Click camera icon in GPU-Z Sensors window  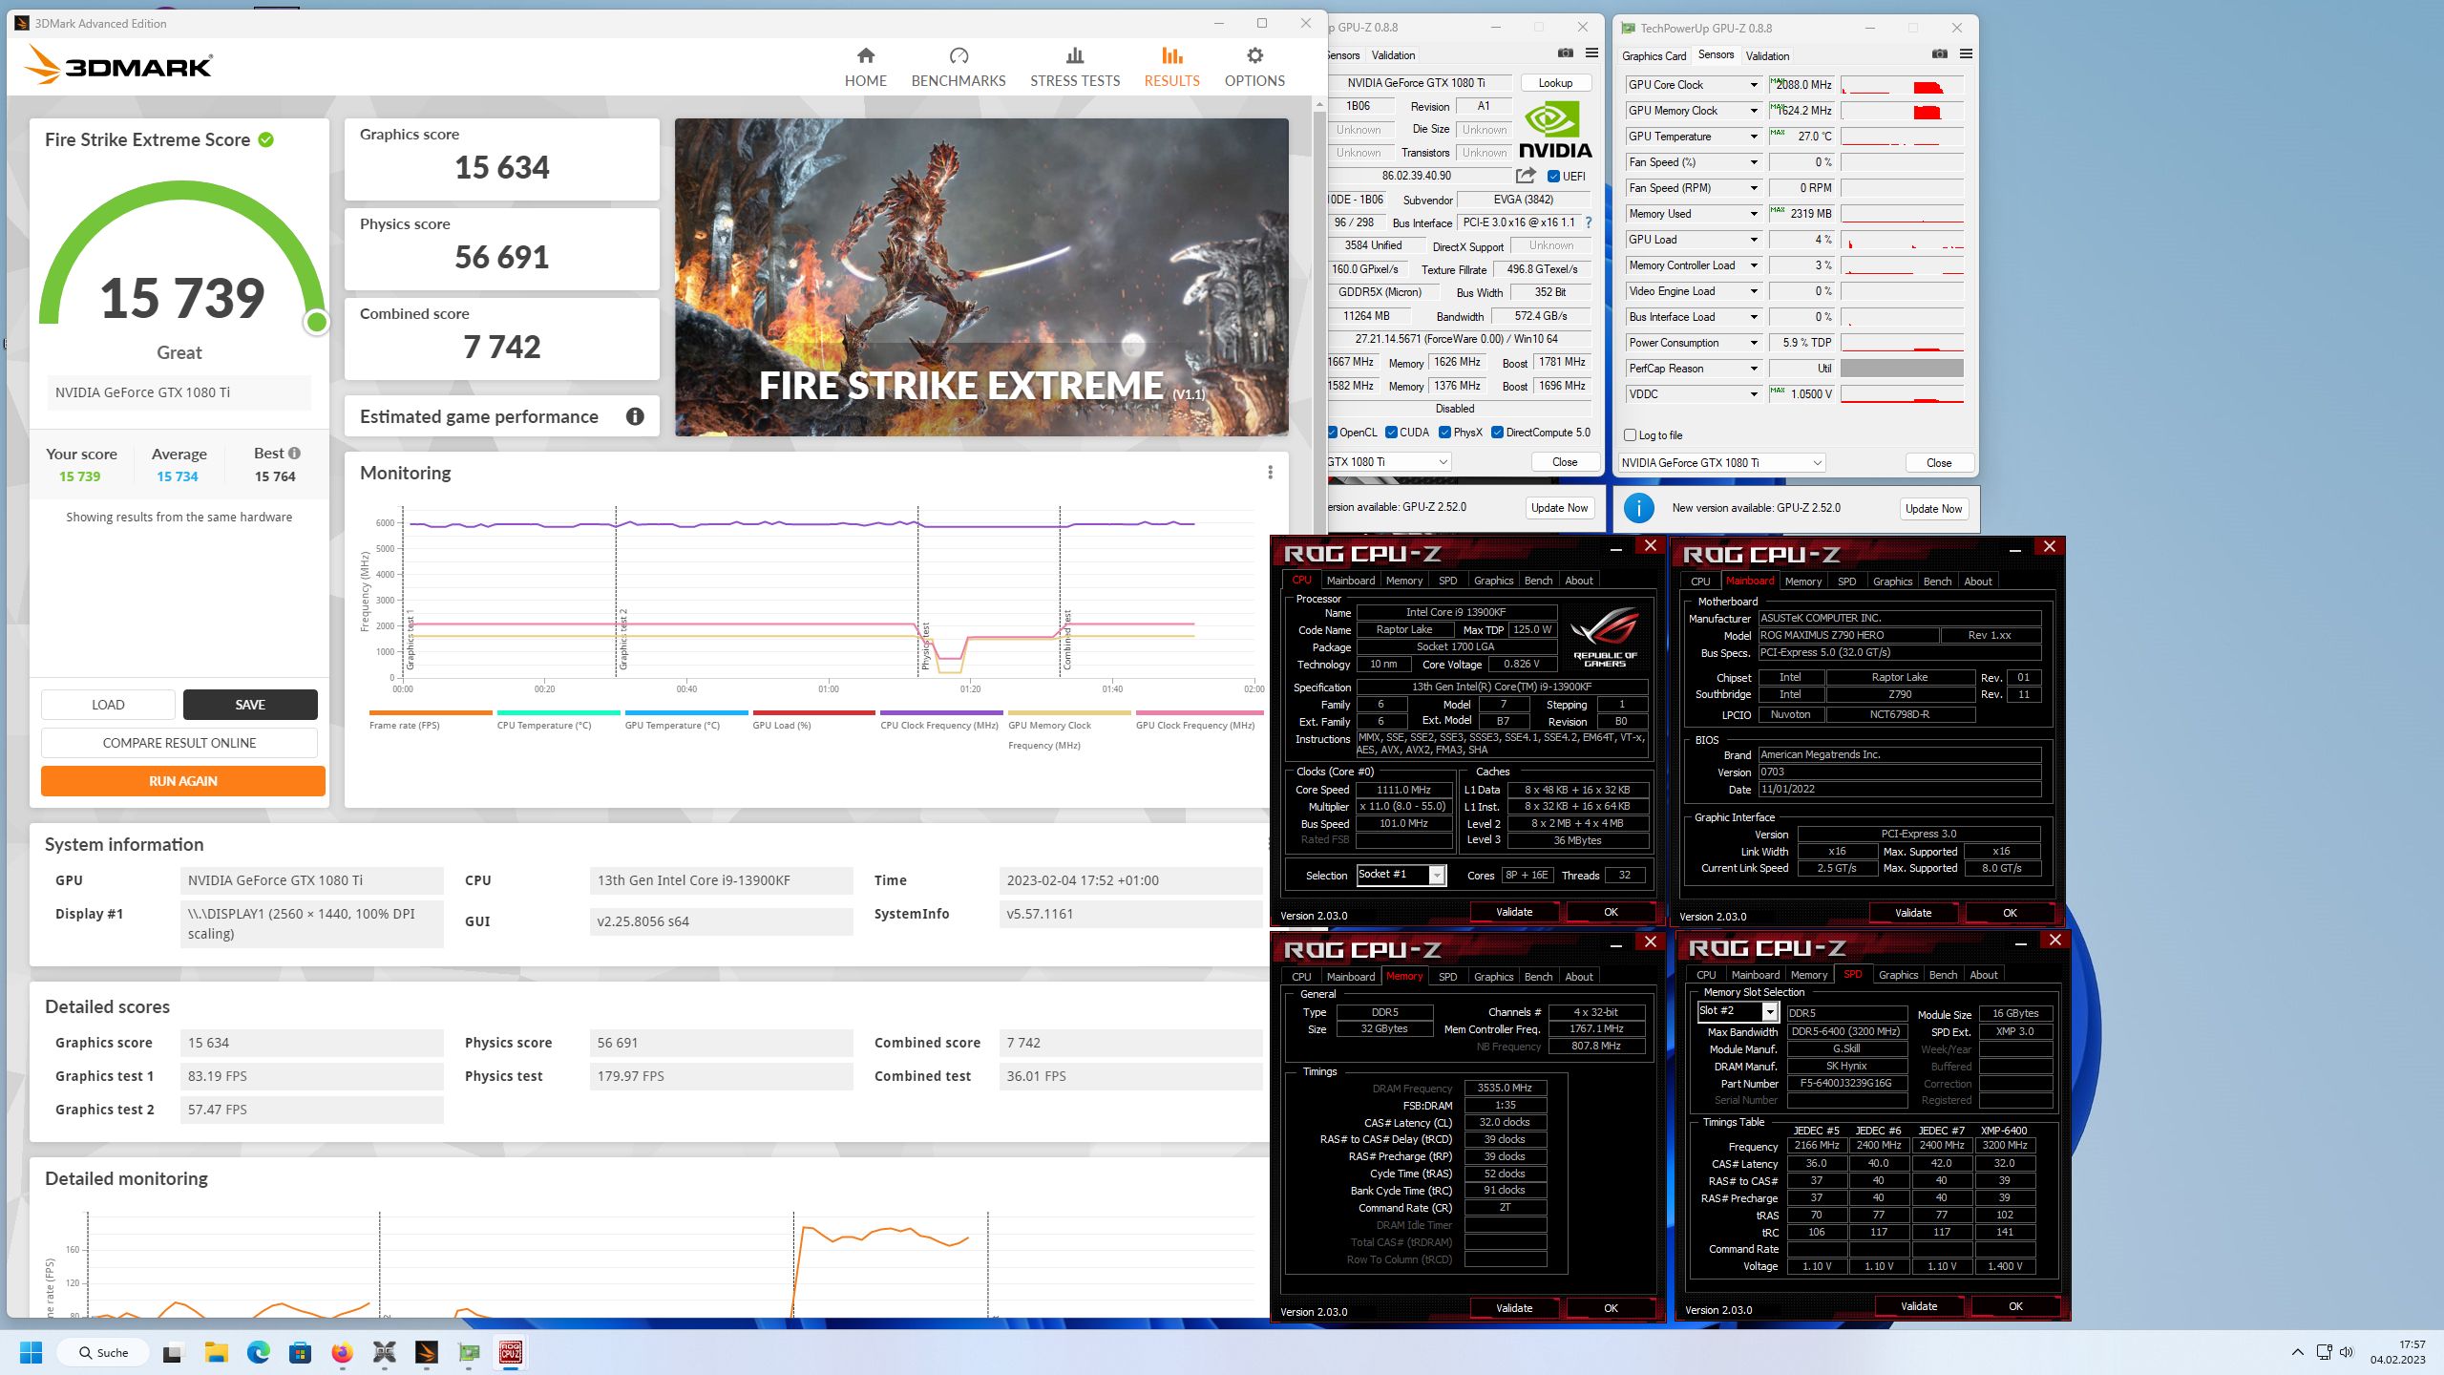1940,54
